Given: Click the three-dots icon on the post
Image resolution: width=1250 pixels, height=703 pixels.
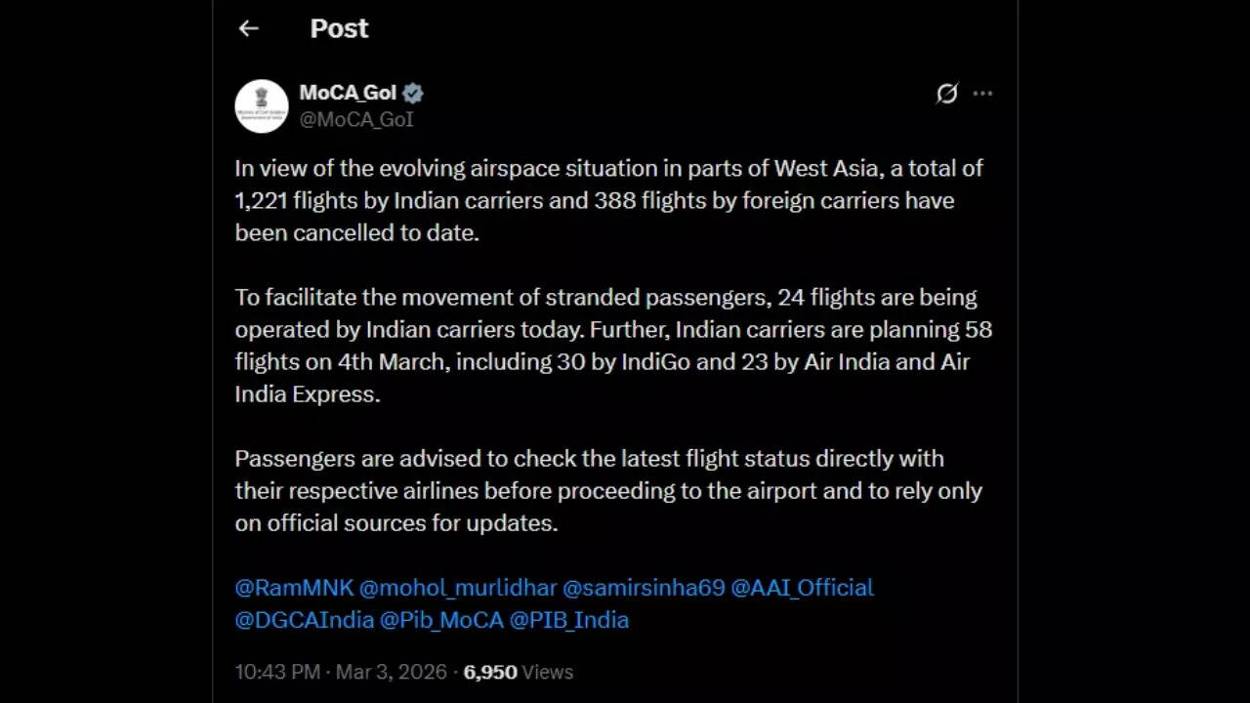Looking at the screenshot, I should coord(982,93).
